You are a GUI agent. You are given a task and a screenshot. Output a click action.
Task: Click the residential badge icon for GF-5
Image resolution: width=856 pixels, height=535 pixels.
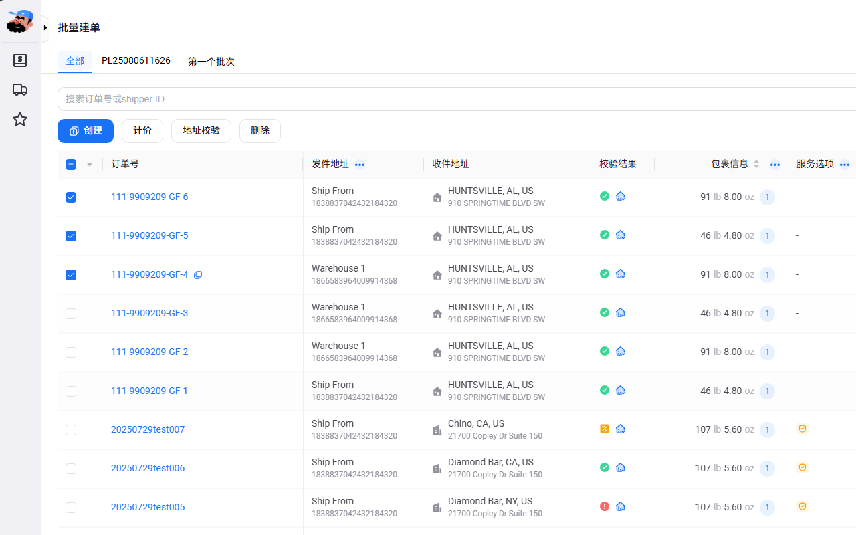click(621, 235)
